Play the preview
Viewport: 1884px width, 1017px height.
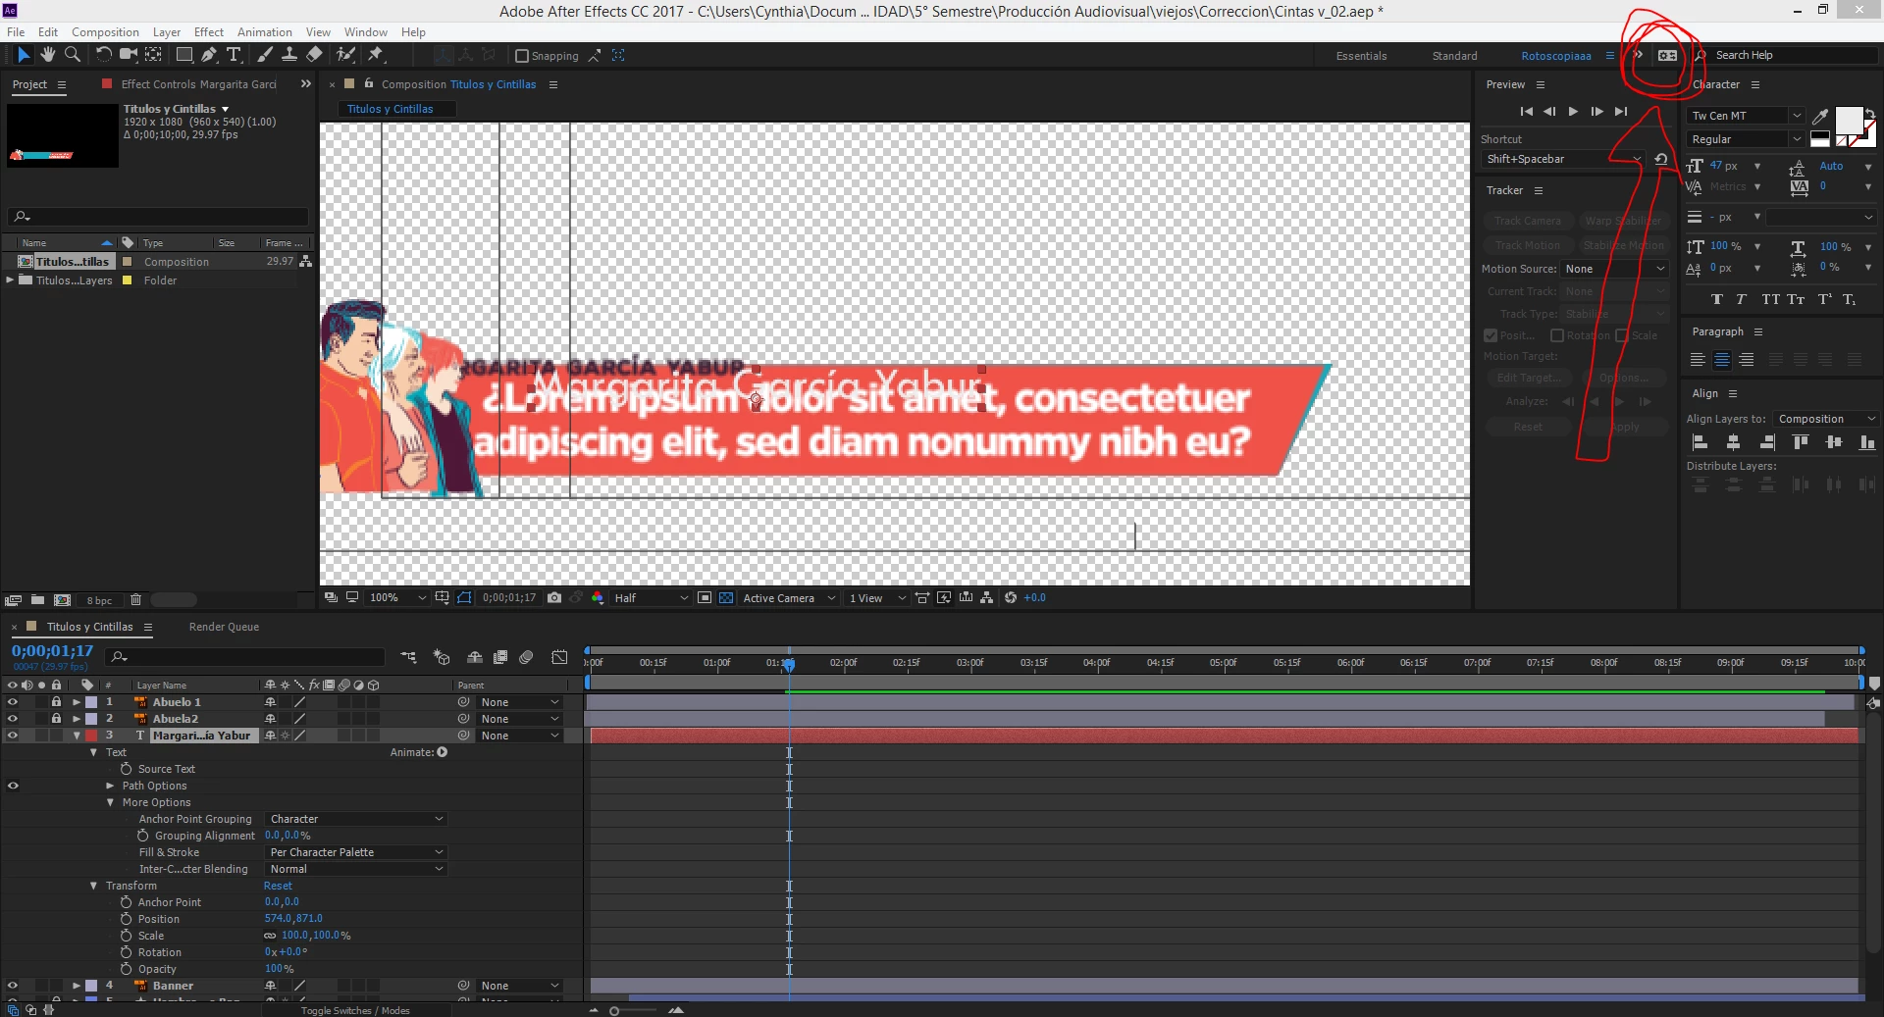pos(1573,112)
